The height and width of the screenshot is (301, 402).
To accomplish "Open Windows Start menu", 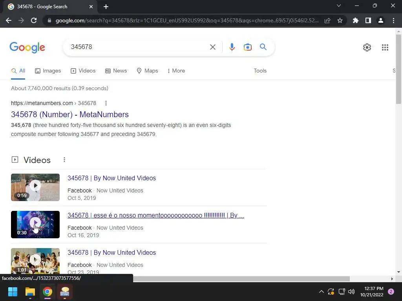I will 13,292.
